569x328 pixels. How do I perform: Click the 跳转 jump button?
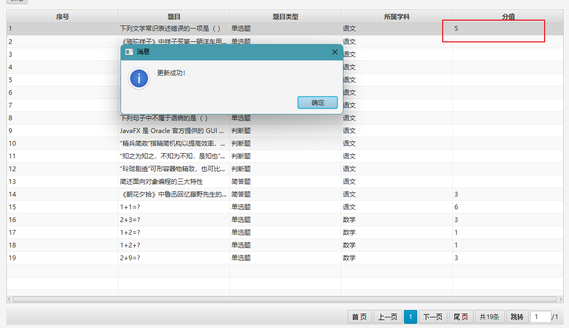click(x=517, y=317)
